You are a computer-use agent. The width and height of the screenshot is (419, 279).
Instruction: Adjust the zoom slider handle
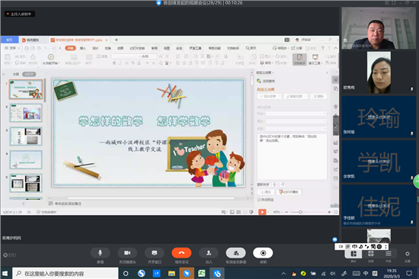[300, 212]
